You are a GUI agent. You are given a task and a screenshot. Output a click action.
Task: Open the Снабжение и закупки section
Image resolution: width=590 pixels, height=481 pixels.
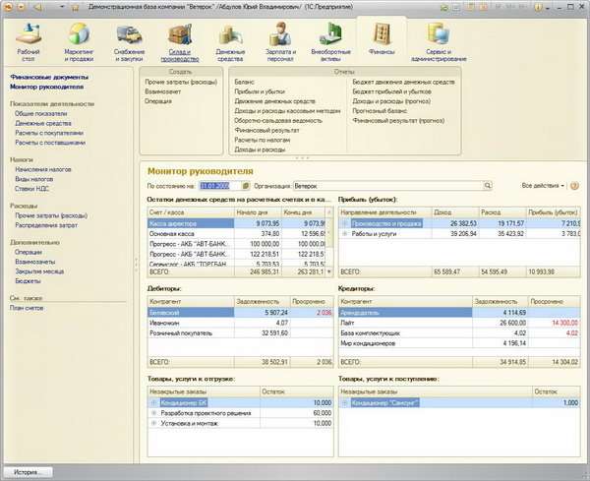(129, 42)
